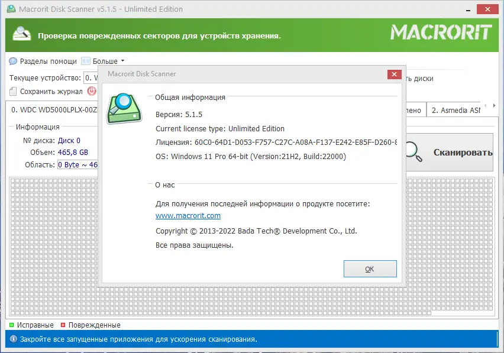Click the green scanner icon in the banner
This screenshot has height=353, width=504.
point(21,32)
